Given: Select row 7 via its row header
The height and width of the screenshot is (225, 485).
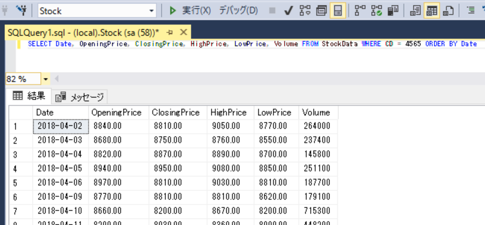Looking at the screenshot, I should [21, 212].
